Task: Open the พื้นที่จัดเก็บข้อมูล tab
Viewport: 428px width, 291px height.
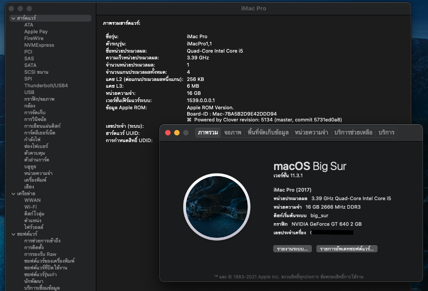Action: click(268, 133)
